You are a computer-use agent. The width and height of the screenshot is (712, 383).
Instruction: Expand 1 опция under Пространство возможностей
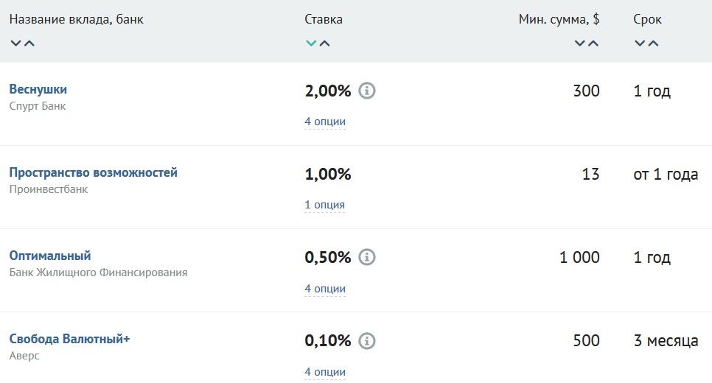pos(324,205)
